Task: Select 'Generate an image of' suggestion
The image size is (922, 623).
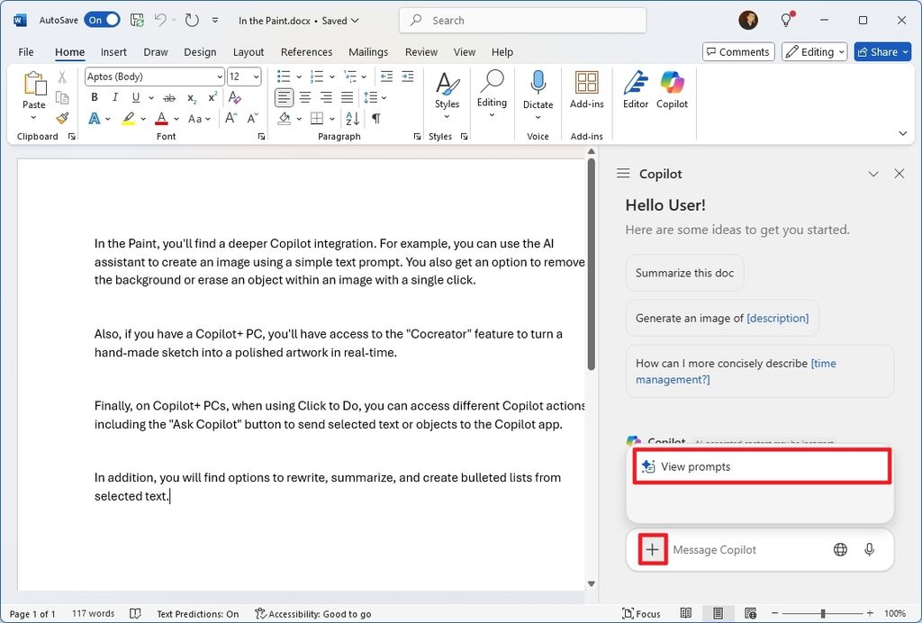Action: tap(722, 318)
